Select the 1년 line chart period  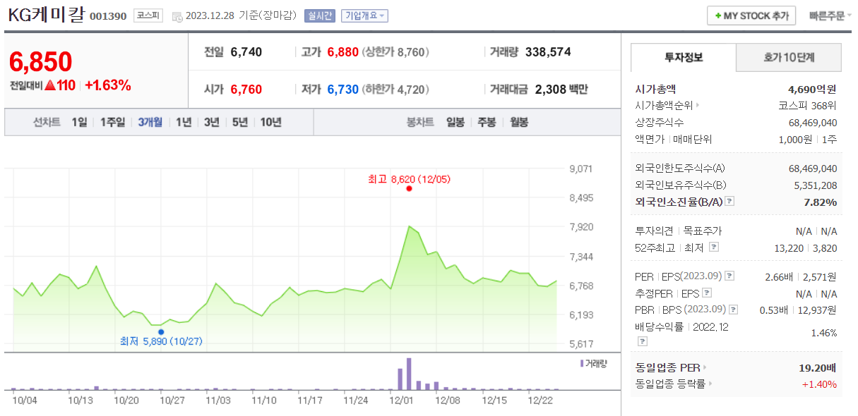(x=184, y=122)
